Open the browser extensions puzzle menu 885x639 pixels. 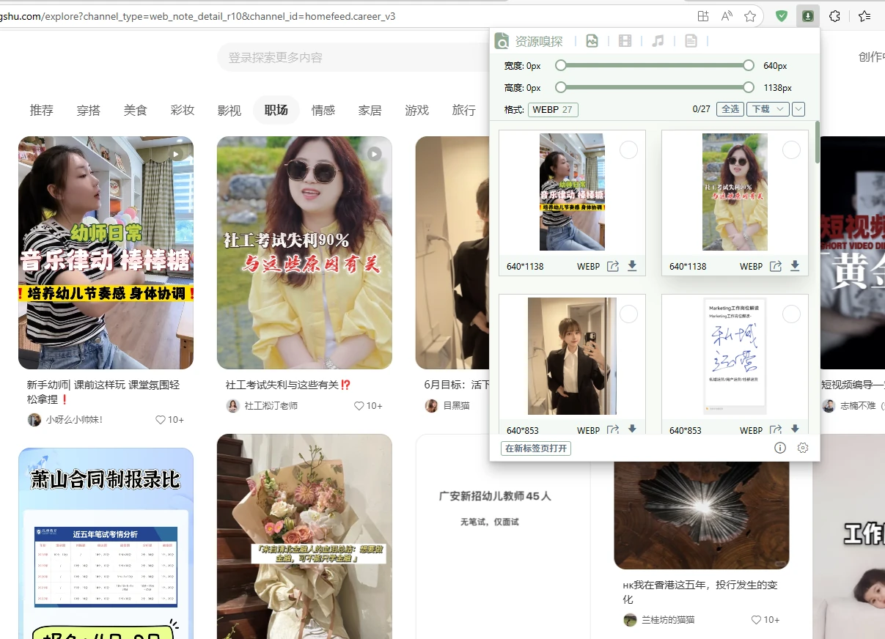[834, 15]
